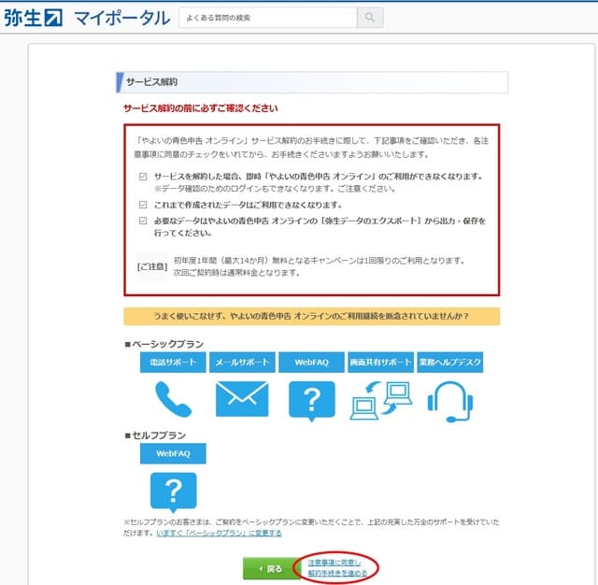The width and height of the screenshot is (598, 585).
Task: Click the Self plan question-mark bubble icon
Action: 174,492
